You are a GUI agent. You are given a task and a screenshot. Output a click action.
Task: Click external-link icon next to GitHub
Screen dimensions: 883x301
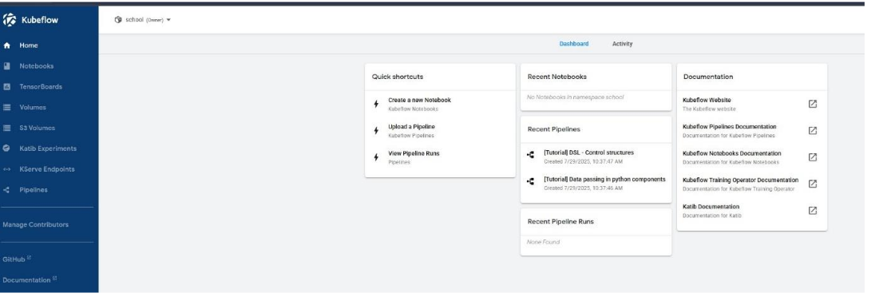click(30, 258)
